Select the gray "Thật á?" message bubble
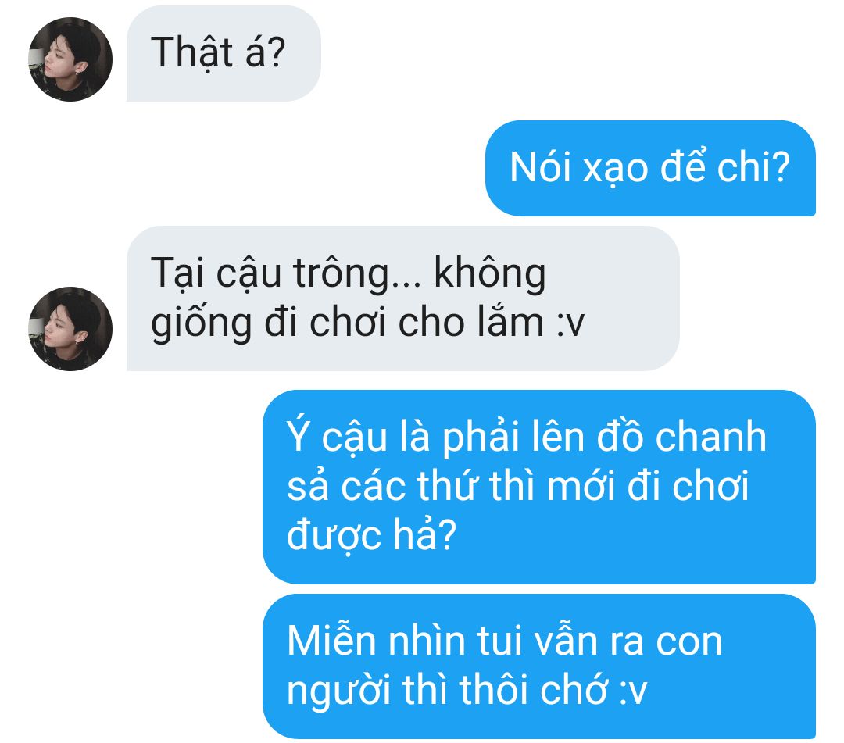 (x=224, y=53)
